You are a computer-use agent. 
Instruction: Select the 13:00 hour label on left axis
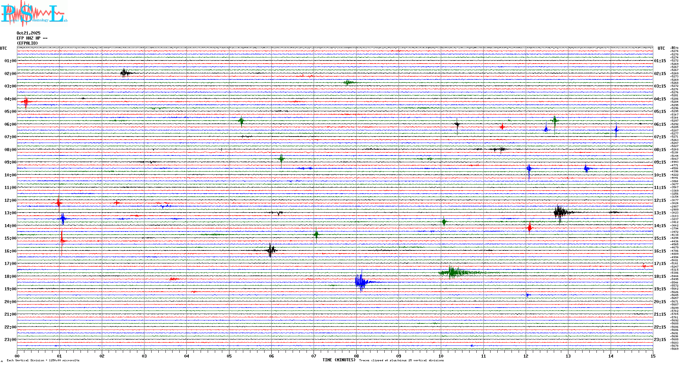10,213
